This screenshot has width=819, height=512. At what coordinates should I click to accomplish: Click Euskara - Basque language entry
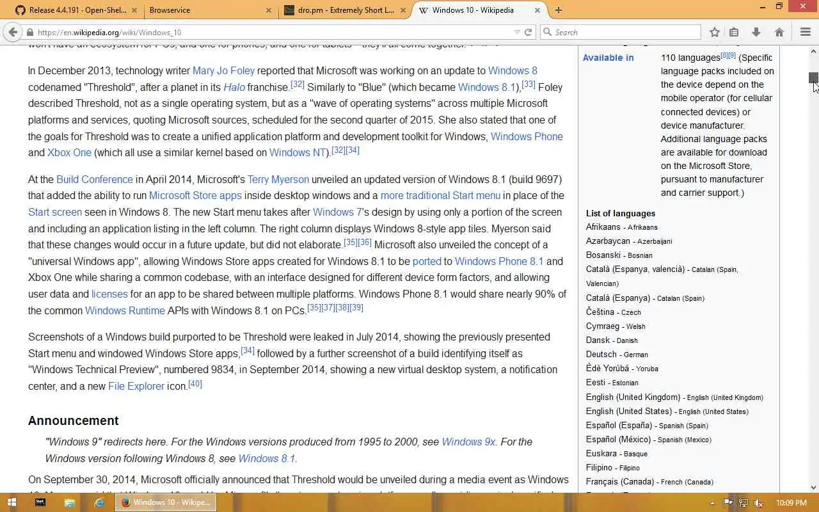pyautogui.click(x=617, y=453)
